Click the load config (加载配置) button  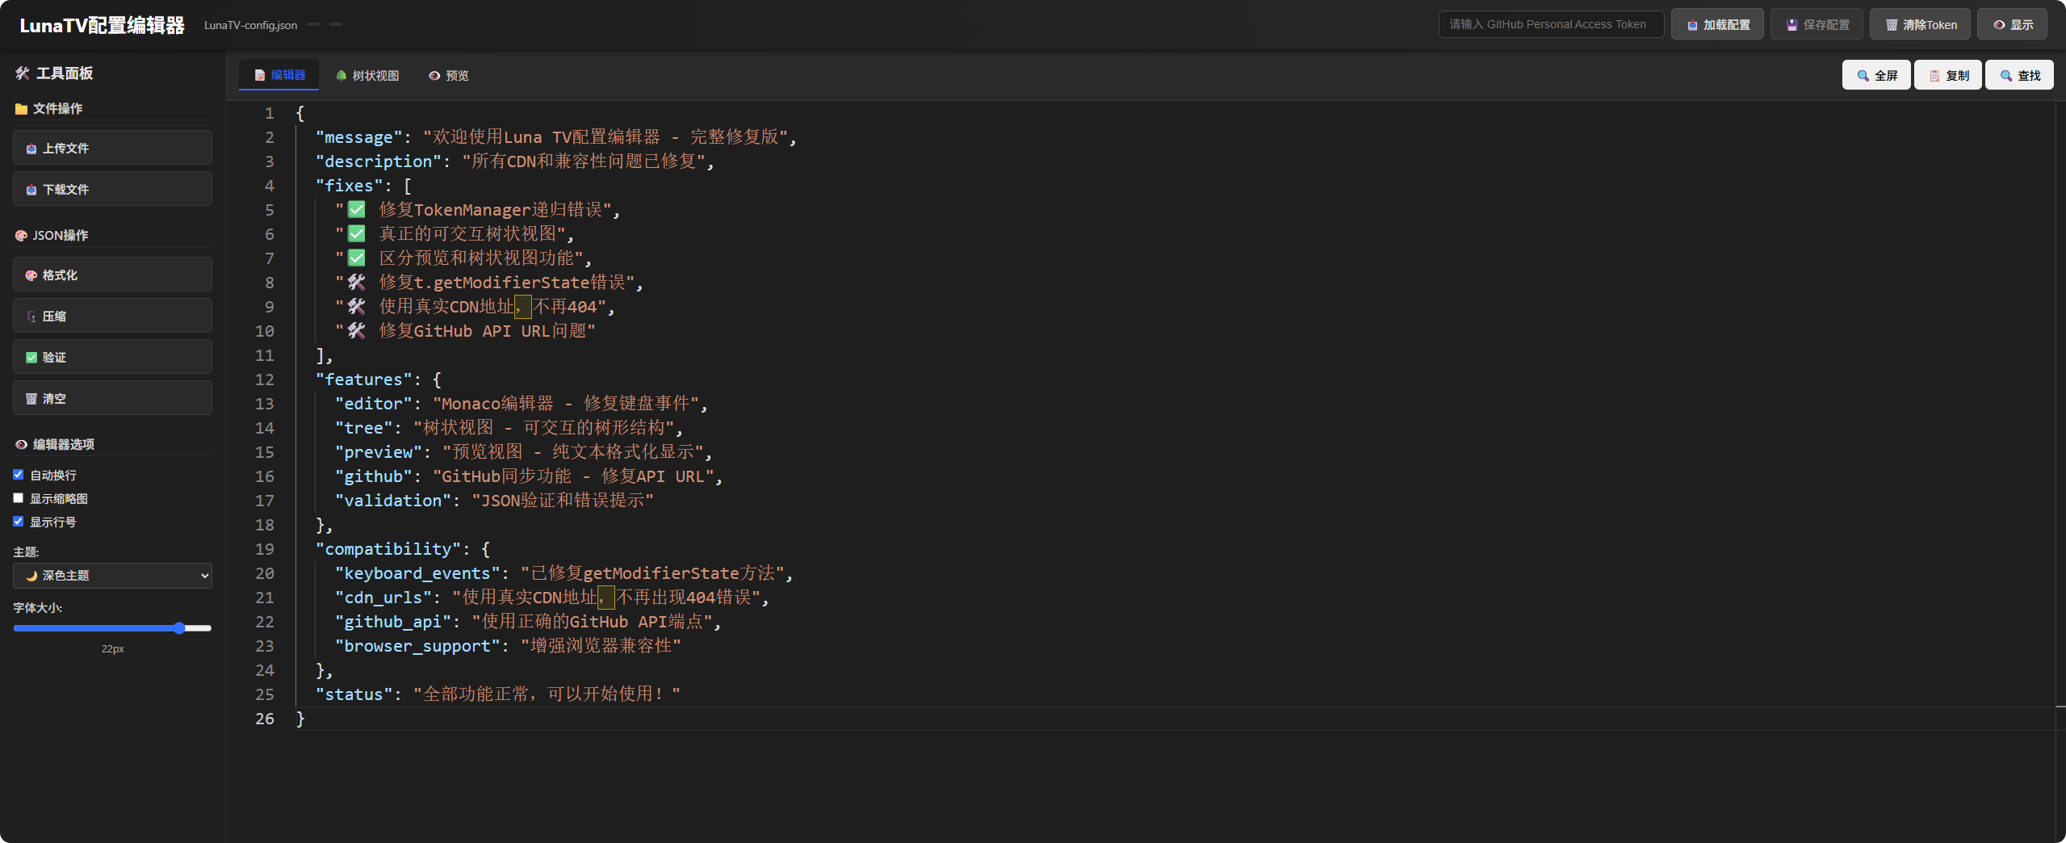pyautogui.click(x=1717, y=24)
